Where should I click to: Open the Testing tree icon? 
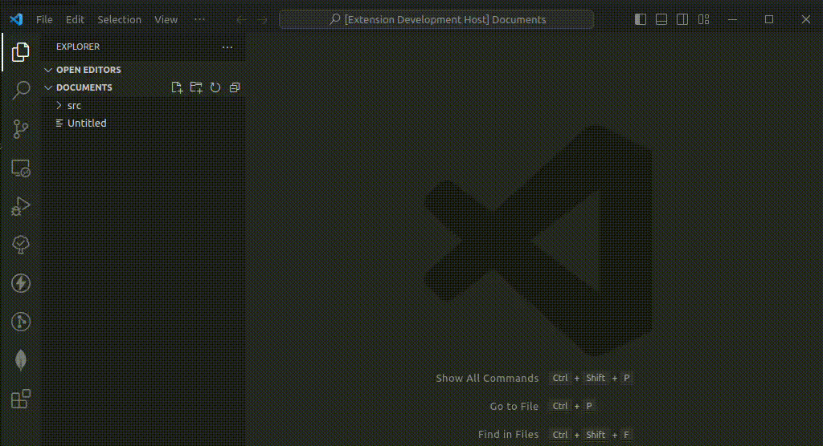coord(20,244)
